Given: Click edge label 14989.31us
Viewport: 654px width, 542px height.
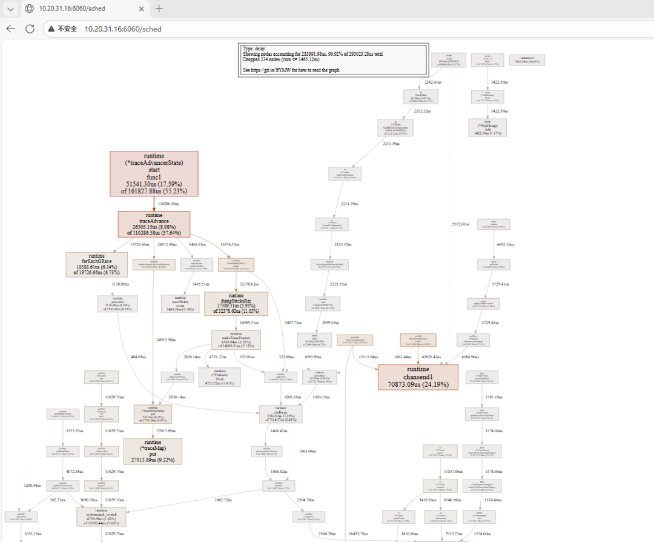Looking at the screenshot, I should [249, 323].
